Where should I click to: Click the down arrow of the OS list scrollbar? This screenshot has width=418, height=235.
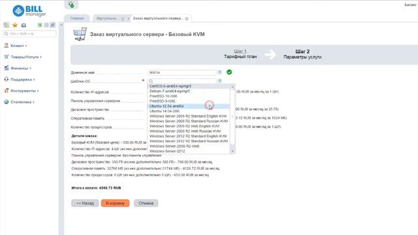click(233, 151)
